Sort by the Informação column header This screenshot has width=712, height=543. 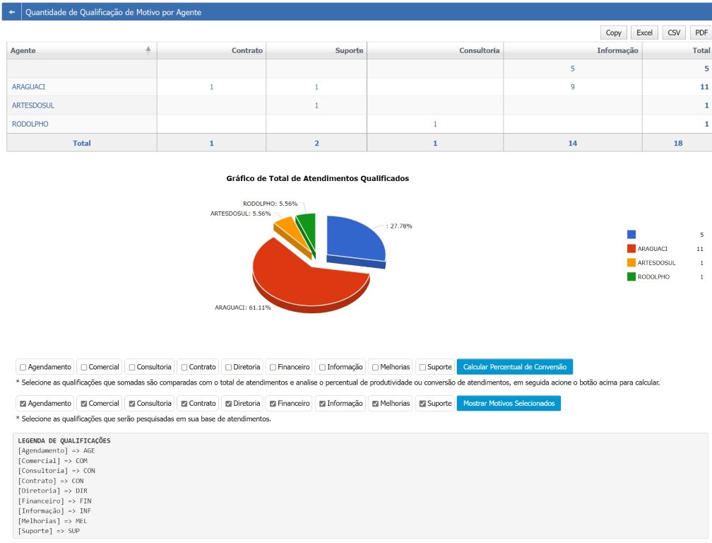tap(617, 50)
